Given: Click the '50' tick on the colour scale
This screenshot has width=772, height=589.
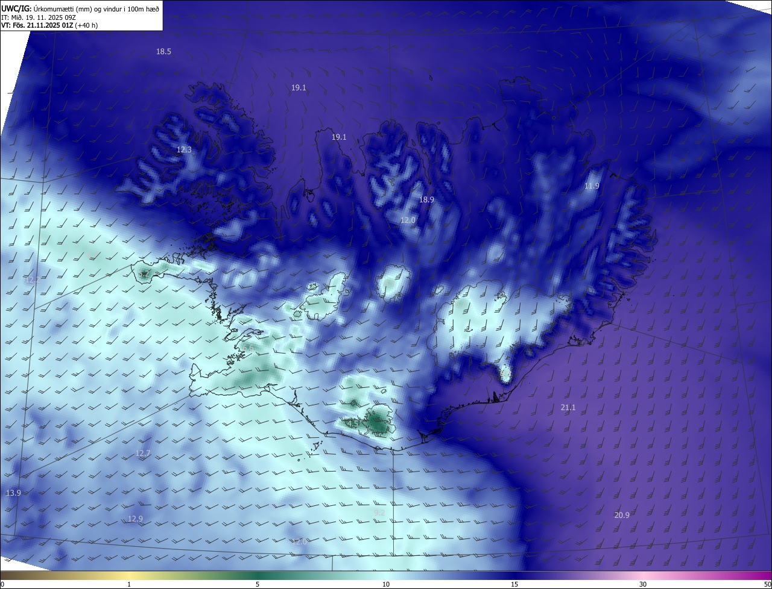Looking at the screenshot, I should (x=767, y=584).
